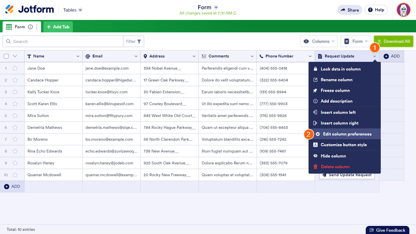Open the Email column dropdown arrow
Viewport: 416px width, 234px height.
136,56
